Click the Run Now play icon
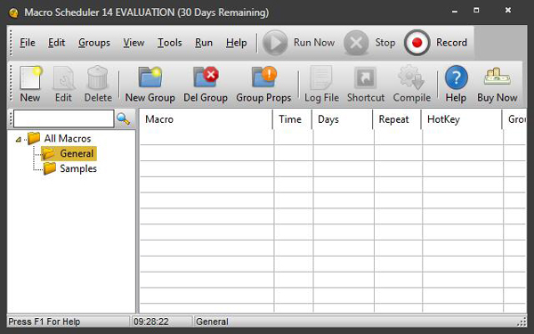The width and height of the screenshot is (534, 334). click(x=275, y=43)
